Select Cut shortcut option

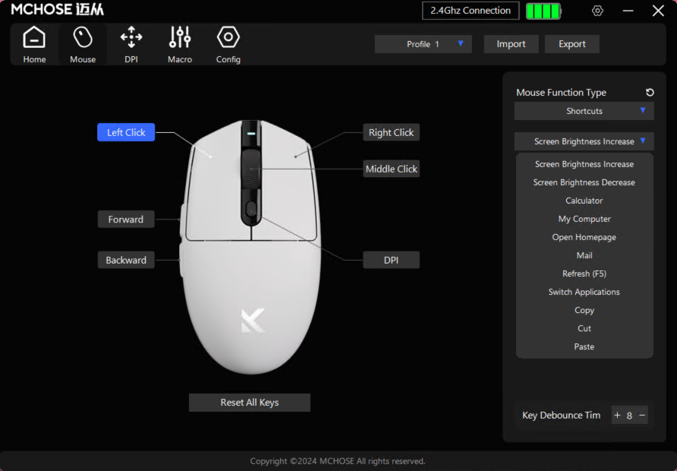click(584, 328)
